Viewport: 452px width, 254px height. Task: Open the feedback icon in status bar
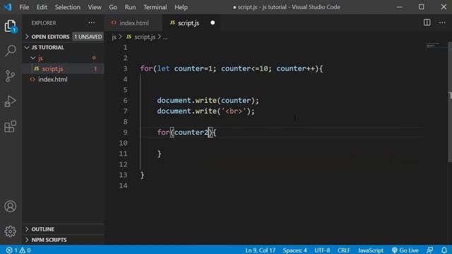pos(430,250)
